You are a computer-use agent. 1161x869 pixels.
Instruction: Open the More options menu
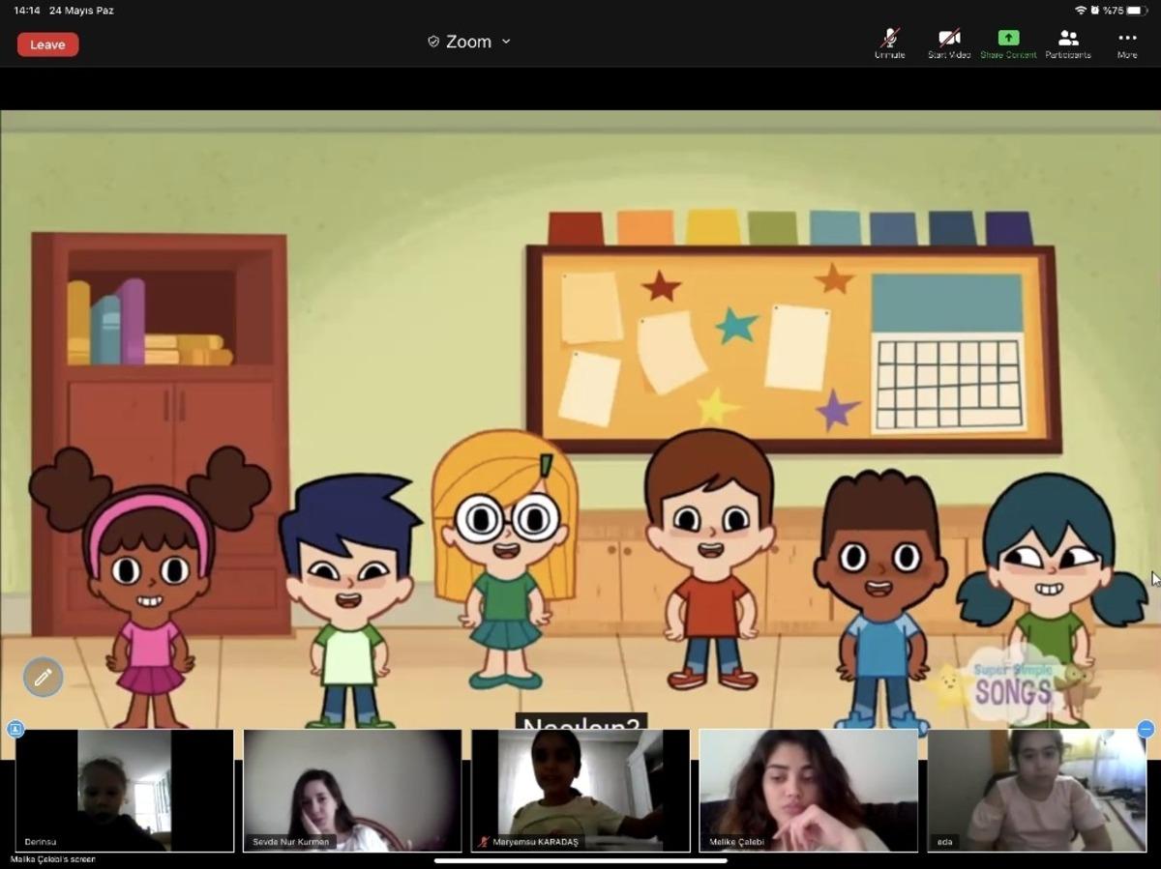1127,41
